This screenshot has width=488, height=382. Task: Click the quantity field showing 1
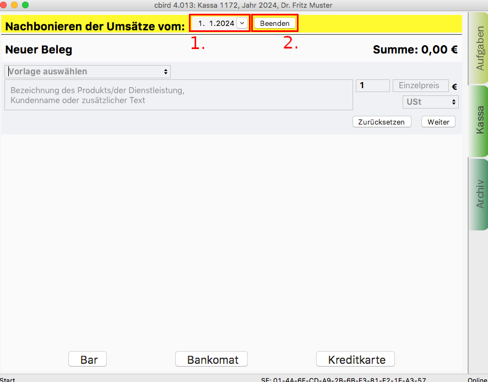pyautogui.click(x=373, y=86)
